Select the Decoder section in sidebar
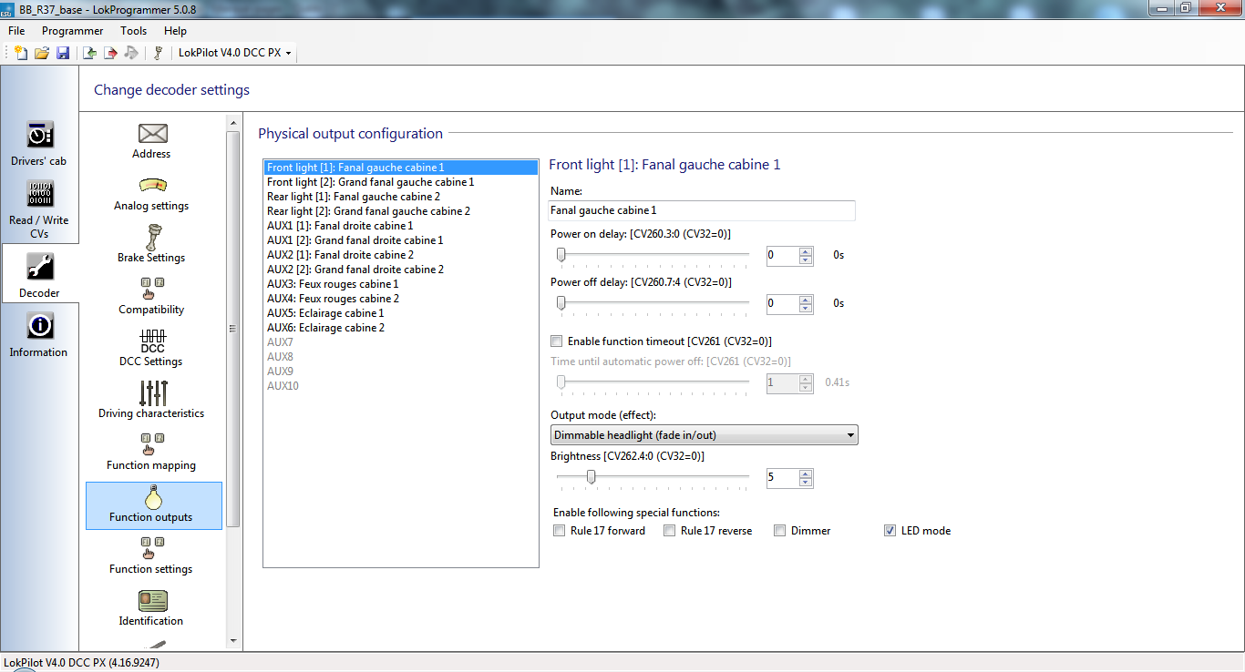 coord(39,273)
